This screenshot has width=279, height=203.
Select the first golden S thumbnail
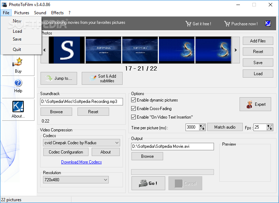177,50
